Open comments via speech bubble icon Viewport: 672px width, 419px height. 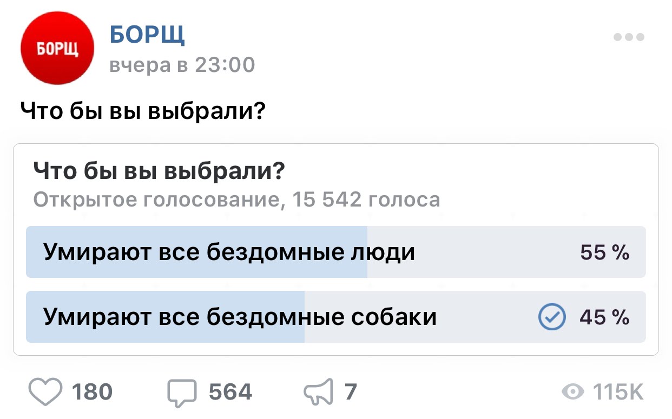click(x=182, y=393)
